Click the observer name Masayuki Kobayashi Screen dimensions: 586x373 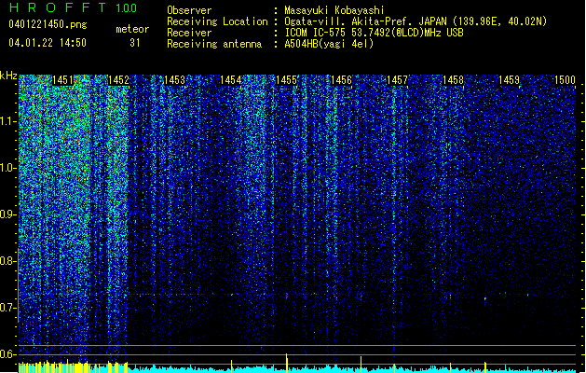pos(334,10)
